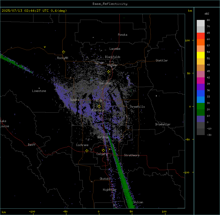Click the yellow V marker northeast of Calgary
The height and width of the screenshot is (215, 220).
click(x=109, y=149)
